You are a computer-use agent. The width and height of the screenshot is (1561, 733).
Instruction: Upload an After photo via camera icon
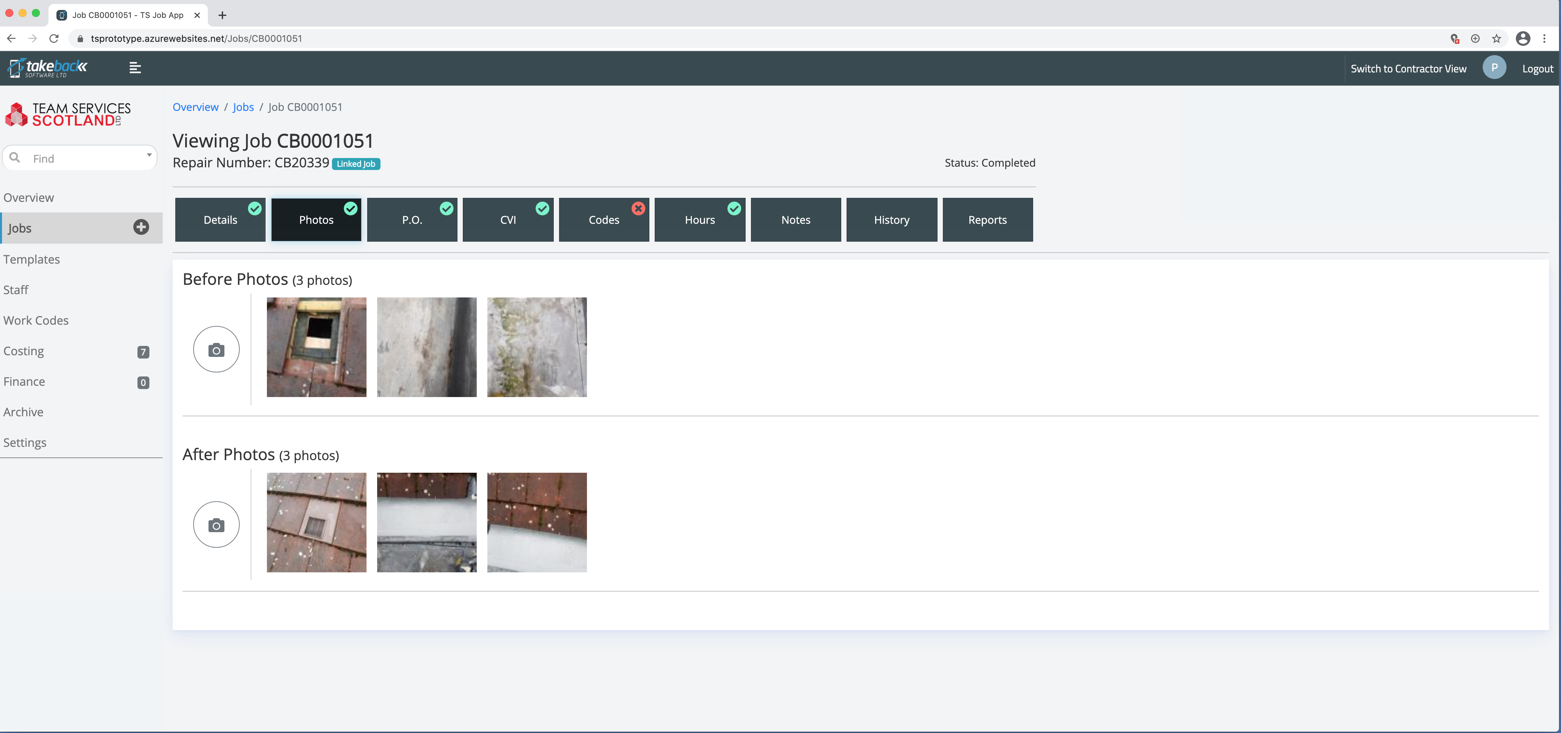pyautogui.click(x=216, y=525)
